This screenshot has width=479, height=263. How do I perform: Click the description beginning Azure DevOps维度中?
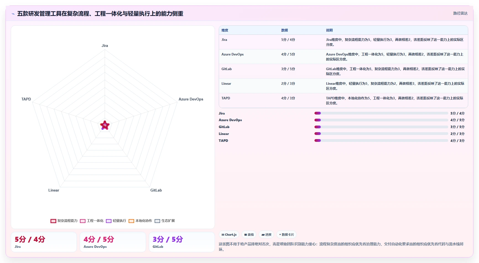pos(395,57)
